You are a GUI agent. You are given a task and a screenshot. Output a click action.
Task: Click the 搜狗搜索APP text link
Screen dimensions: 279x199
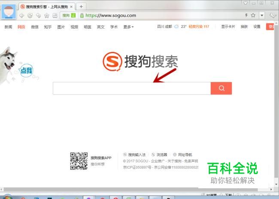coord(101,158)
